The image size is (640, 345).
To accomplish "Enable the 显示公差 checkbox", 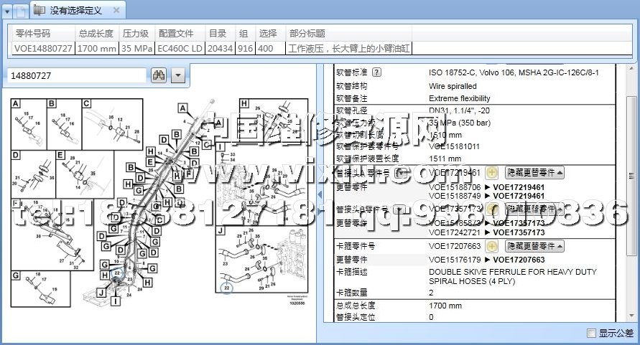I will (x=591, y=333).
